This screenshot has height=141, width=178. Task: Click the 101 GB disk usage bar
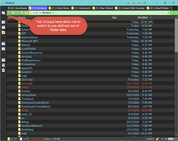click(x=173, y=139)
